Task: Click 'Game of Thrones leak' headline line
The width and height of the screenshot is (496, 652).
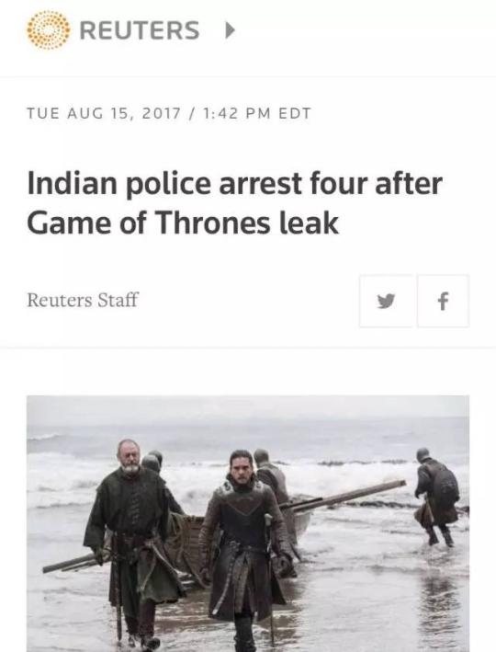Action: 183,223
